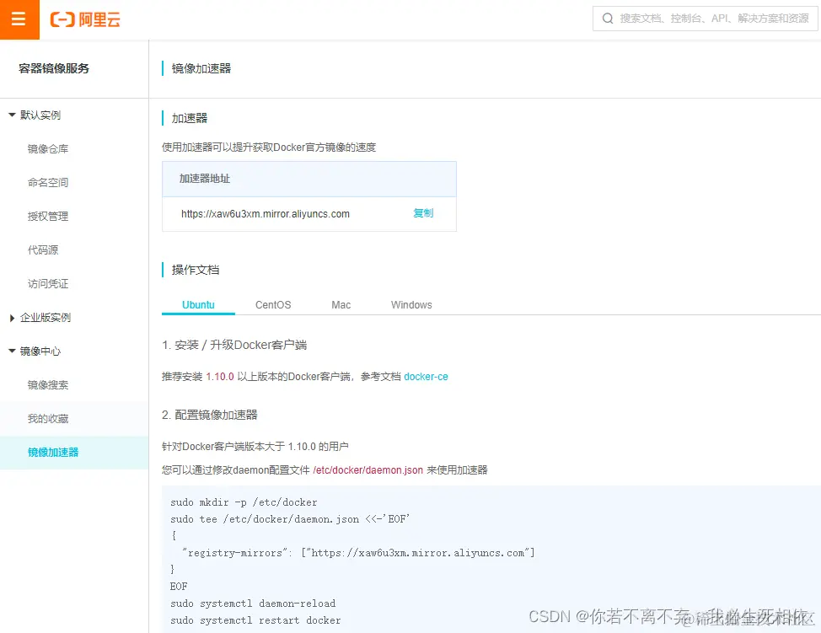Collapse the 默认实例 tree section
Screen dimensions: 821x633
click(12, 115)
